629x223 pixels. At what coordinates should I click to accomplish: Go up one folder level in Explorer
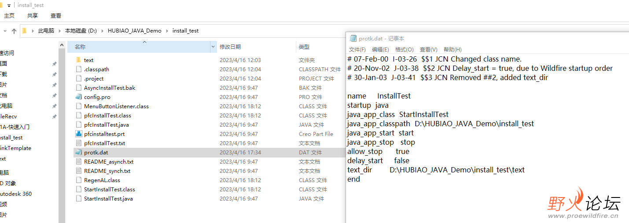pyautogui.click(x=14, y=31)
